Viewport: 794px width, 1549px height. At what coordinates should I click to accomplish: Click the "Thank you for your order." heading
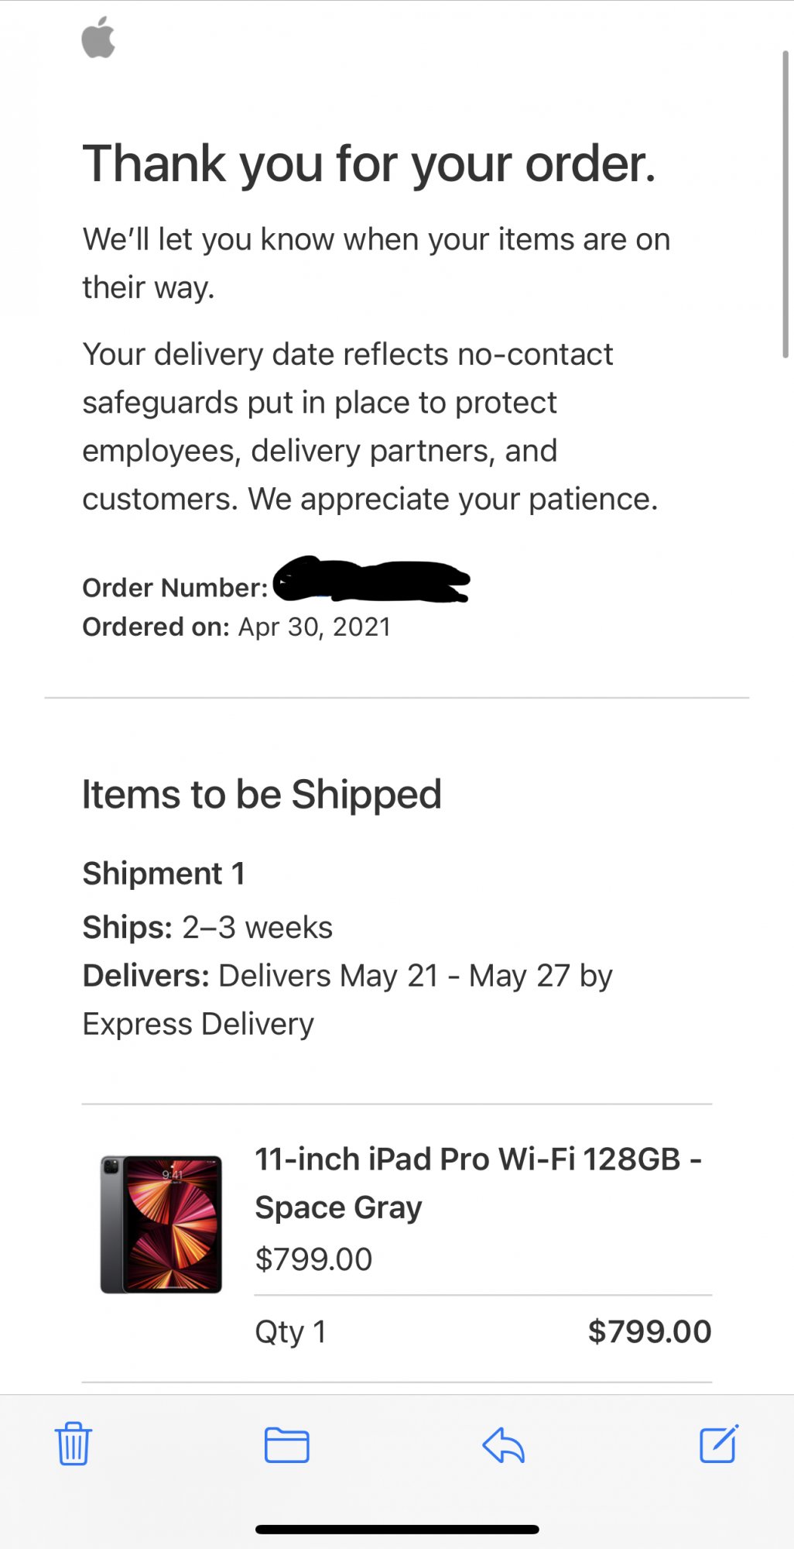click(x=369, y=164)
